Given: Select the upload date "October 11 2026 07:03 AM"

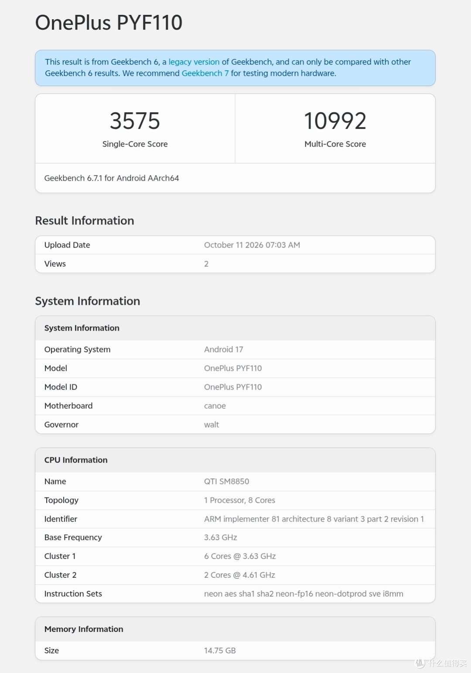Looking at the screenshot, I should point(252,245).
